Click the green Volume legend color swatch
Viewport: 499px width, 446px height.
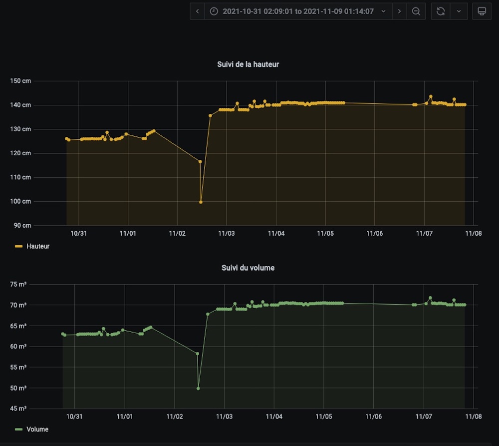pyautogui.click(x=19, y=430)
